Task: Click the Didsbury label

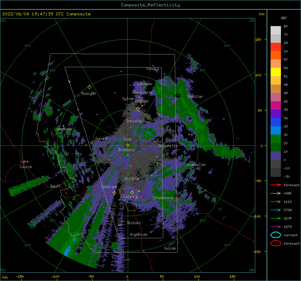Action: [x=126, y=150]
